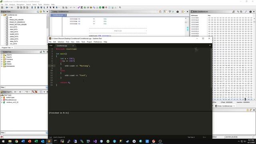Select IMAGE_DOS_HEADER in Program Trees
Screen dimensions: 256x144
(x=16, y=20)
